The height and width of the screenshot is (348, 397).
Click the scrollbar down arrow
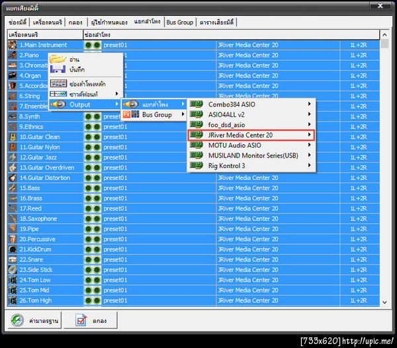click(384, 302)
